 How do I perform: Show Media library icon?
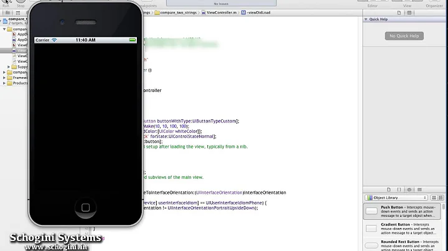pos(419,189)
